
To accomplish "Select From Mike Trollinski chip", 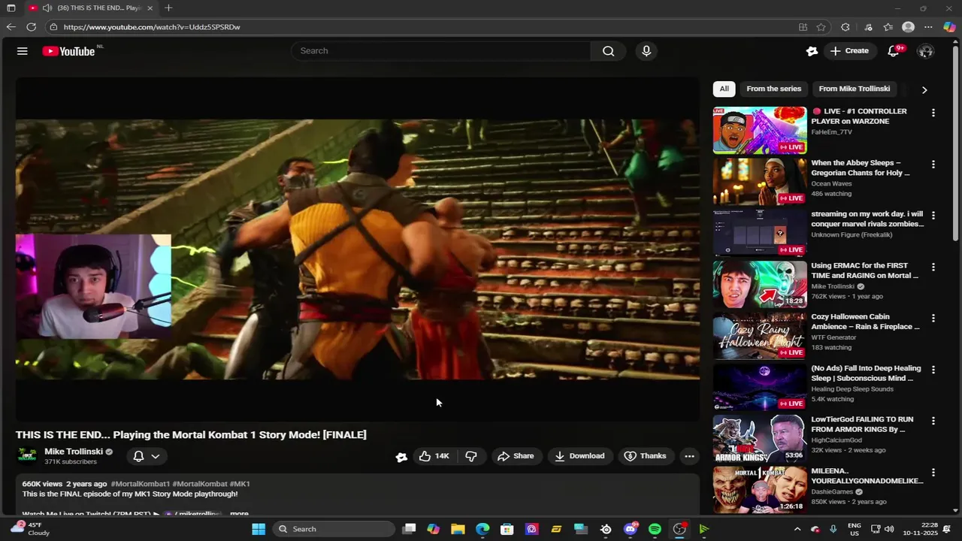I will [x=855, y=89].
